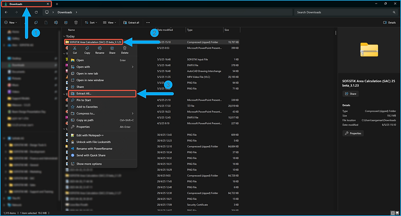
Task: Select Extract All... from the context menu
Action: (103, 94)
